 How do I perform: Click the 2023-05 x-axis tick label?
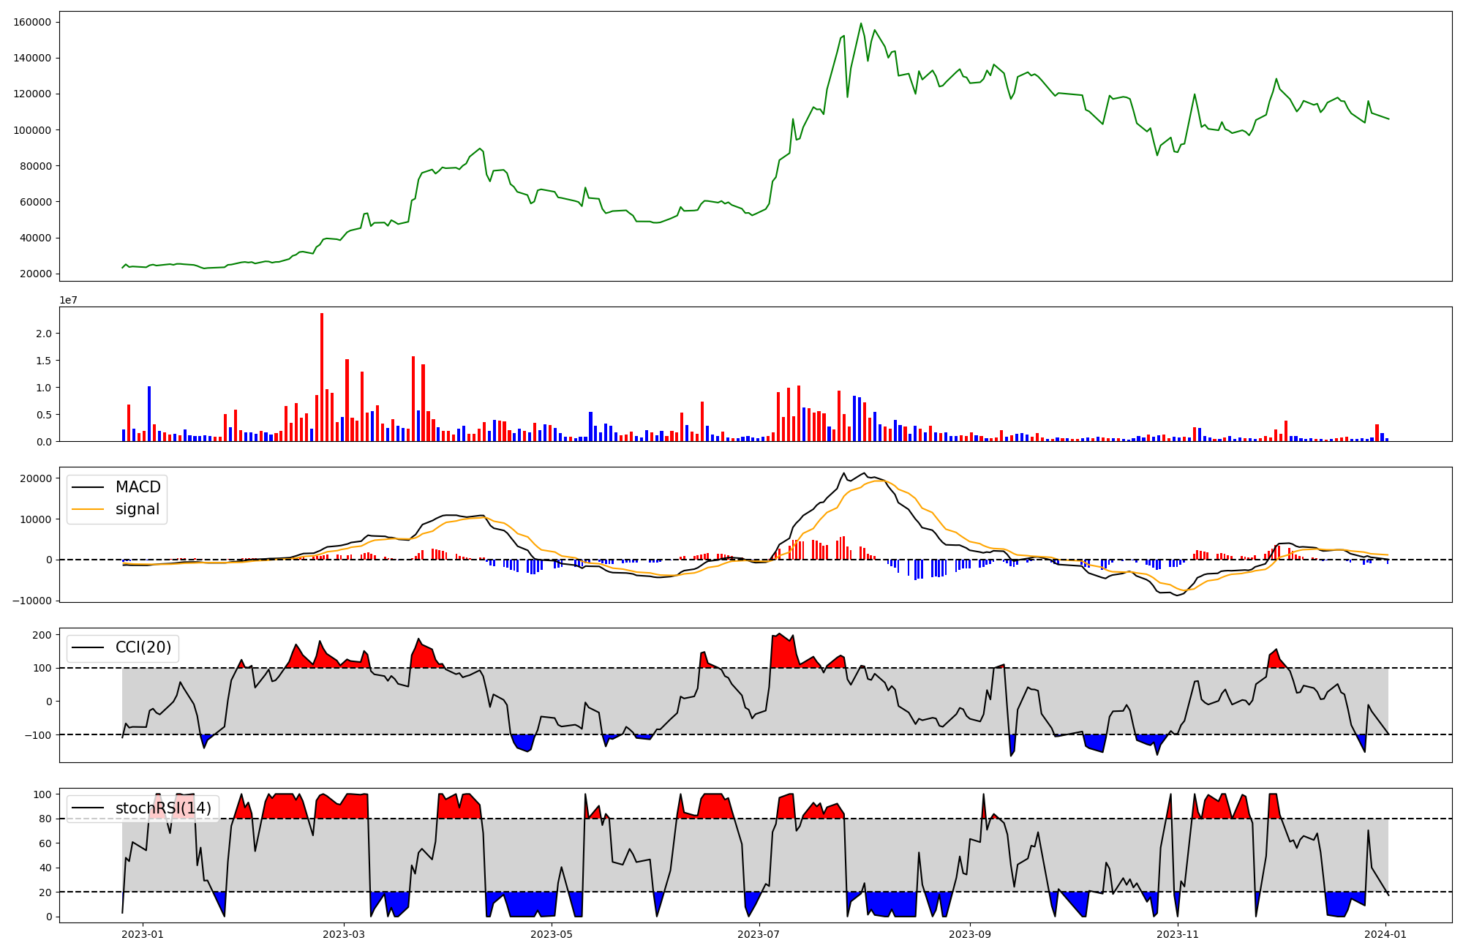pyautogui.click(x=552, y=934)
